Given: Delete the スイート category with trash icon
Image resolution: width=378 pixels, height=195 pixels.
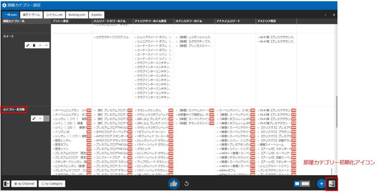Looking at the screenshot, I should (34, 45).
